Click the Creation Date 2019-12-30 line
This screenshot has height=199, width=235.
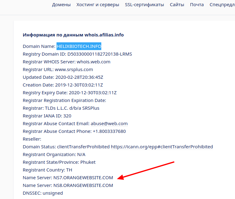point(63,85)
